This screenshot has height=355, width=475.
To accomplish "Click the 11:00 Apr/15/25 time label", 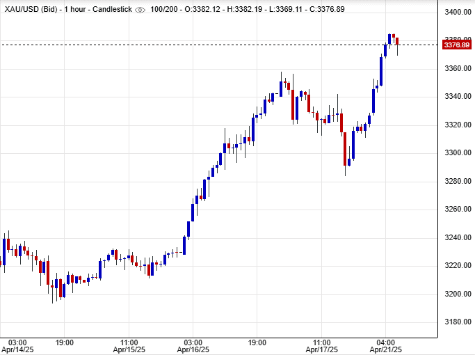I will [129, 346].
